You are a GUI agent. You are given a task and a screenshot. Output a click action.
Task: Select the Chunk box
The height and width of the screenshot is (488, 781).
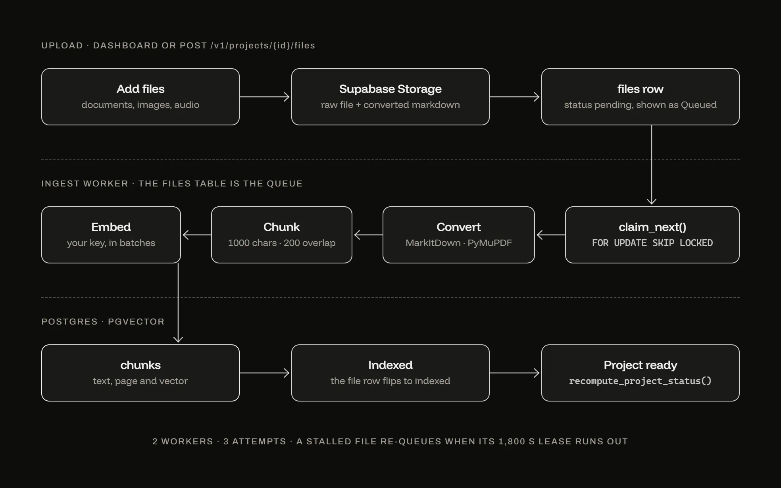282,235
